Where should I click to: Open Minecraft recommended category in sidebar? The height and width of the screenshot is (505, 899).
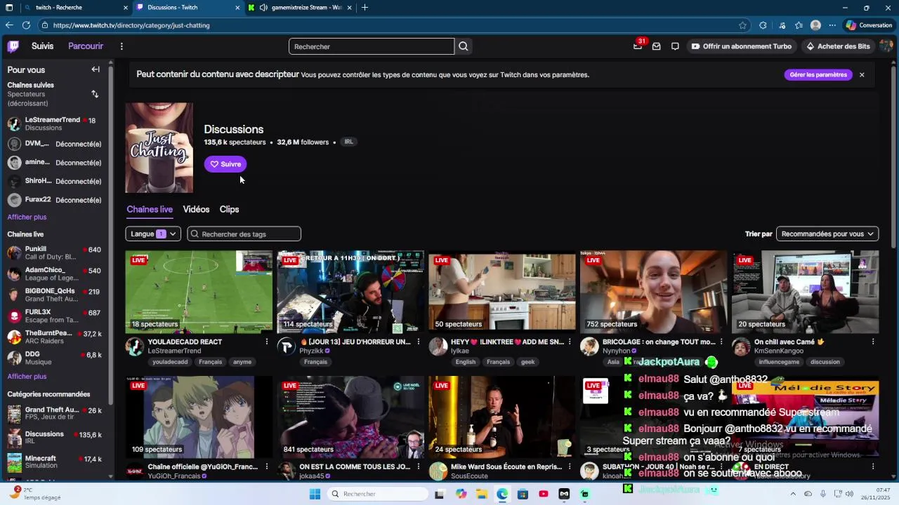tap(54, 462)
